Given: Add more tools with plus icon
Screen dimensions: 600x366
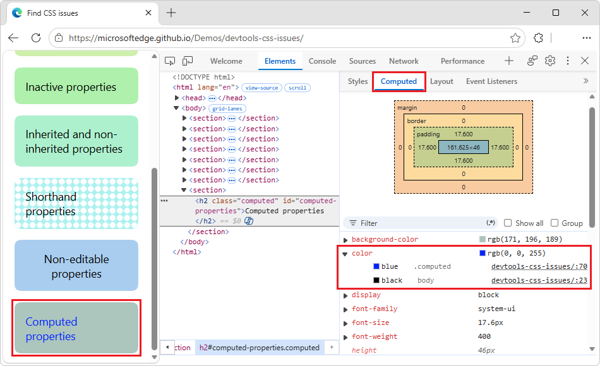Looking at the screenshot, I should (509, 61).
